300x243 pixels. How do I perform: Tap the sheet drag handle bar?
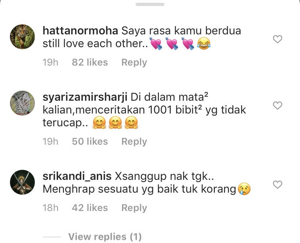(x=150, y=4)
